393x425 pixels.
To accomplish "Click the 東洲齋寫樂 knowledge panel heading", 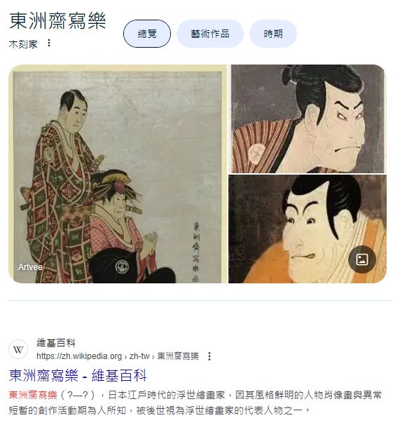I will [x=57, y=21].
